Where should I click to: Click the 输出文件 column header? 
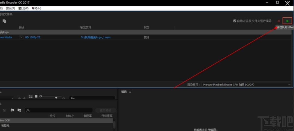coord(86,27)
